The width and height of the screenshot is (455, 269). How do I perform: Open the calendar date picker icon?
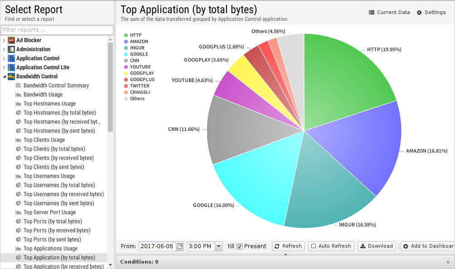click(180, 246)
